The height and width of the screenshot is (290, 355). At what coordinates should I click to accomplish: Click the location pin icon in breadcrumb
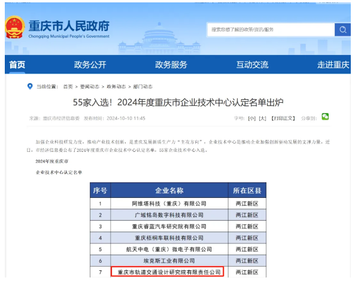[x=30, y=87]
